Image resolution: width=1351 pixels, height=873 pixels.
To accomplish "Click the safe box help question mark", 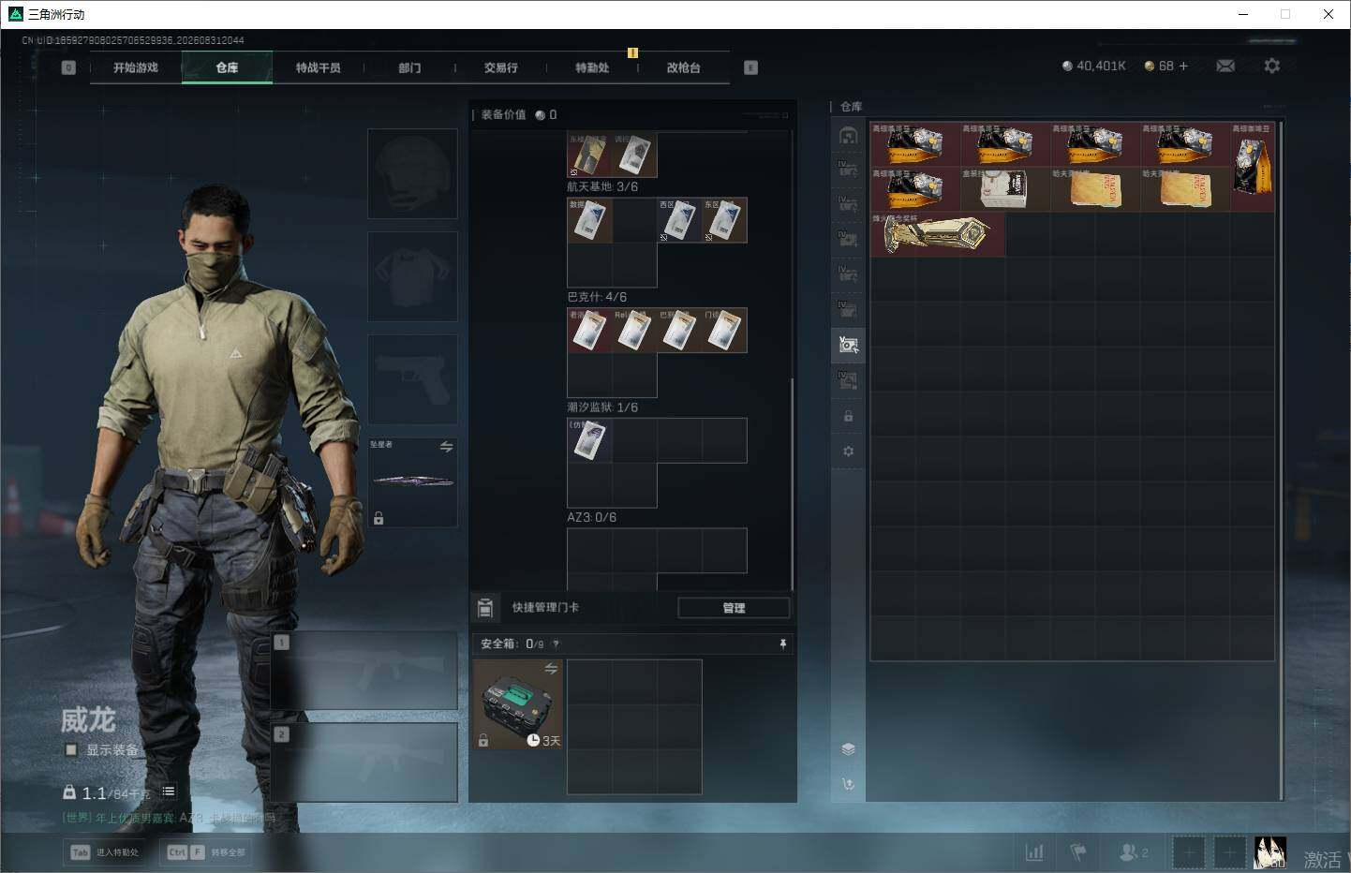I will [x=556, y=644].
